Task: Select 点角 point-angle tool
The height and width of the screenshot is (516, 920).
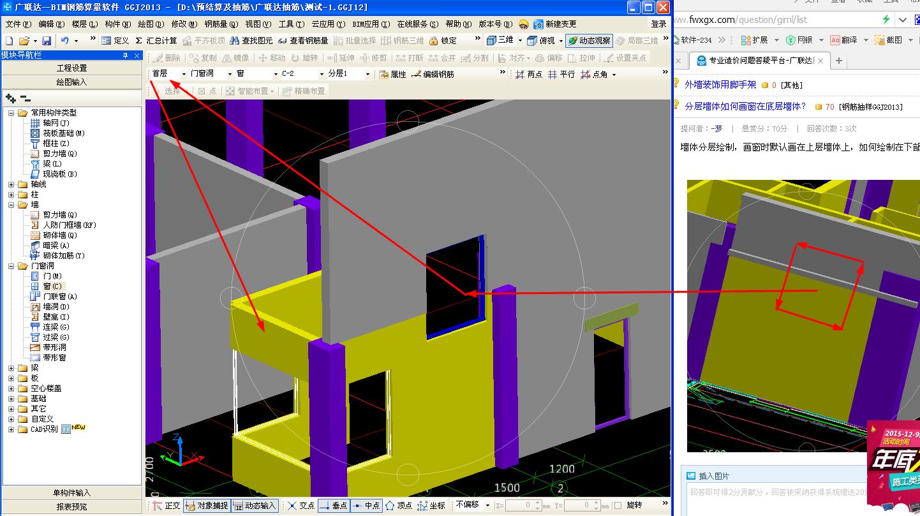Action: tap(594, 75)
